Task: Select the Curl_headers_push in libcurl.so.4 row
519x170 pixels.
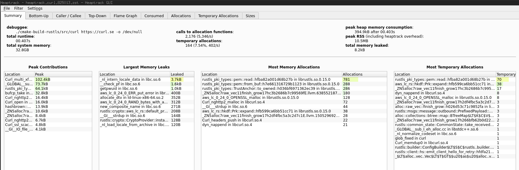Action: coord(232,120)
